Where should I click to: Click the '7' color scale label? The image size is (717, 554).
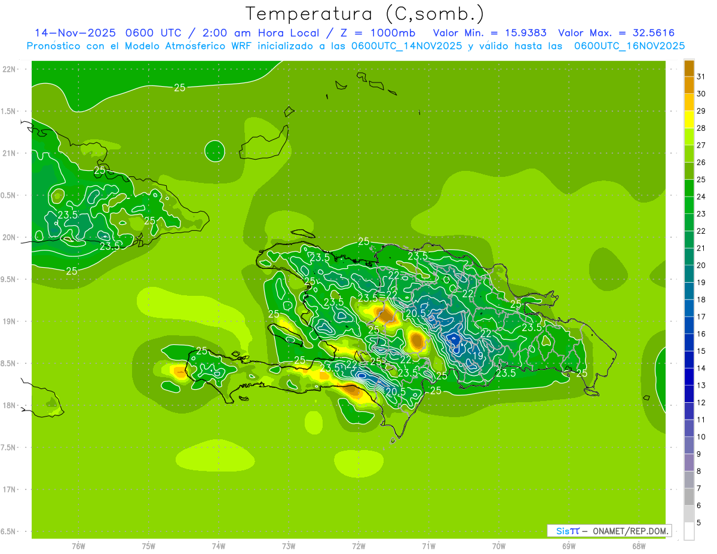[x=698, y=489]
